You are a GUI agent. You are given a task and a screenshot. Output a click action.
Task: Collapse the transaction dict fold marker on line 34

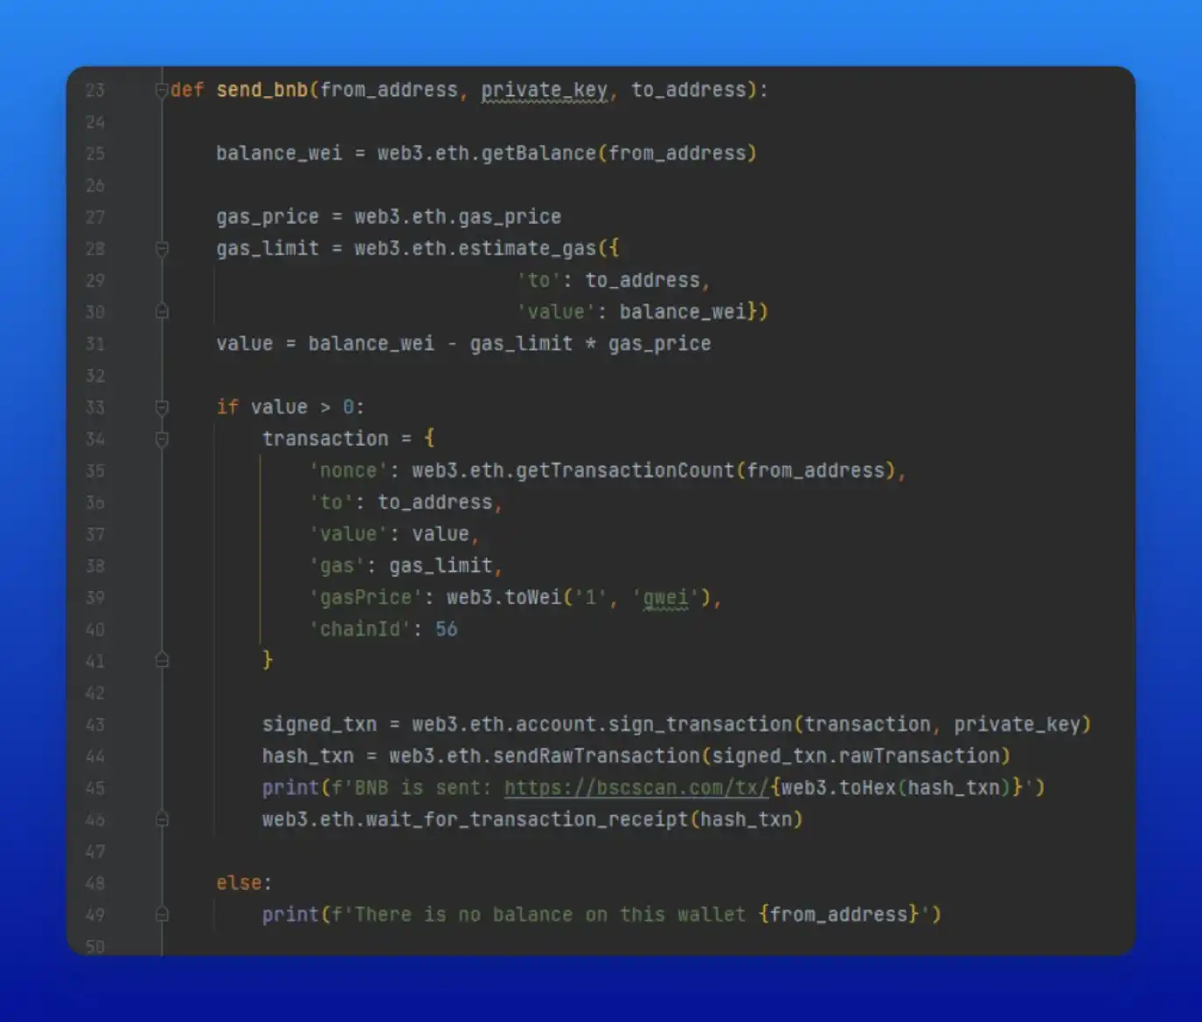click(162, 439)
